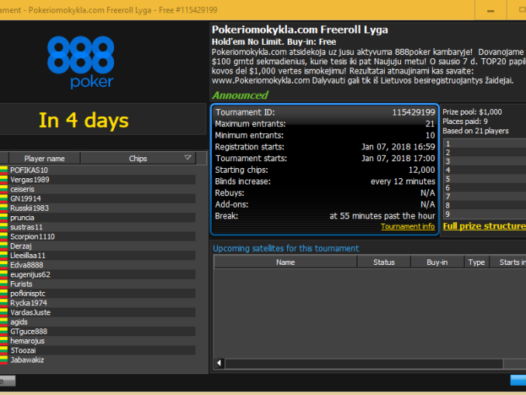
Task: Click the flag icon beside POFIKAS10
Action: pos(4,170)
